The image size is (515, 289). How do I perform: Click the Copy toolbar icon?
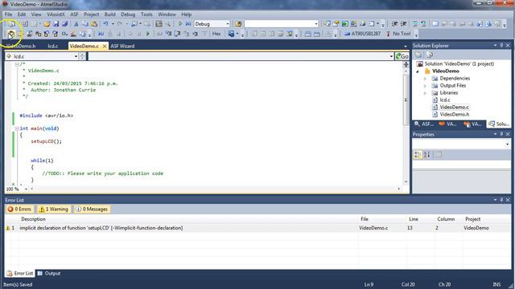click(85, 24)
